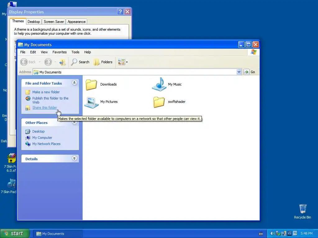Click the My Computer icon in Other Places
The image size is (318, 238).
(x=28, y=138)
